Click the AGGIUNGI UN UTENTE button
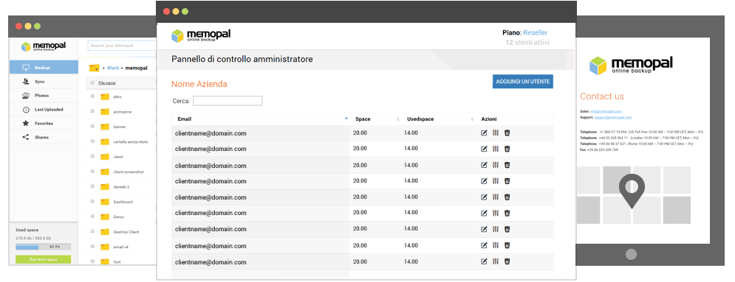The width and height of the screenshot is (735, 282). [x=523, y=81]
